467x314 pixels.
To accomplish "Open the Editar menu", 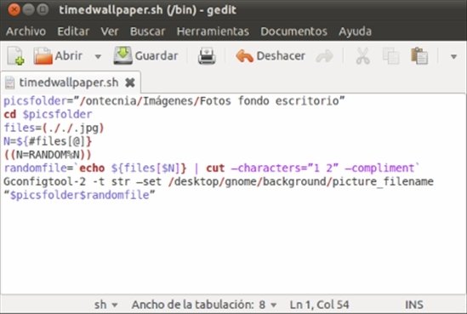I will 73,31.
